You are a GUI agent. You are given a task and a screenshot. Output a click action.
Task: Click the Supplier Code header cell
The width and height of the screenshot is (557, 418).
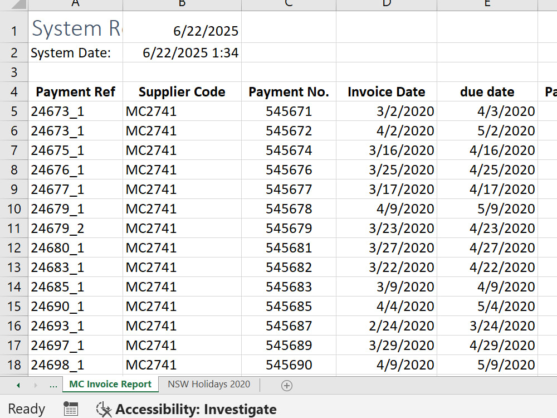click(182, 92)
